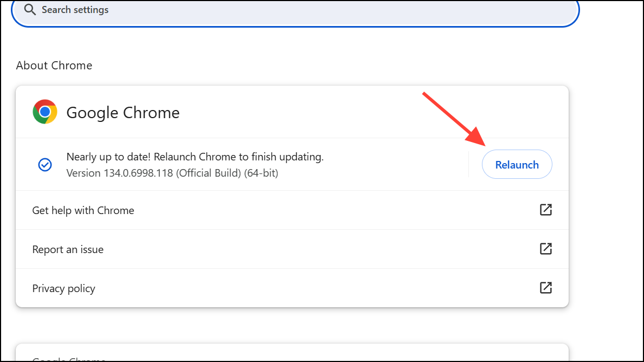Click the Search settings placeholder text
Screen dimensions: 644x362
(75, 9)
